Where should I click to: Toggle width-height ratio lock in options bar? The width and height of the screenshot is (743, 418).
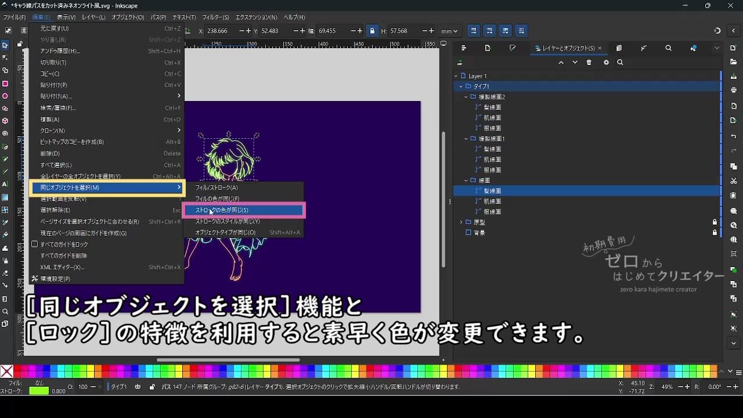pos(372,31)
